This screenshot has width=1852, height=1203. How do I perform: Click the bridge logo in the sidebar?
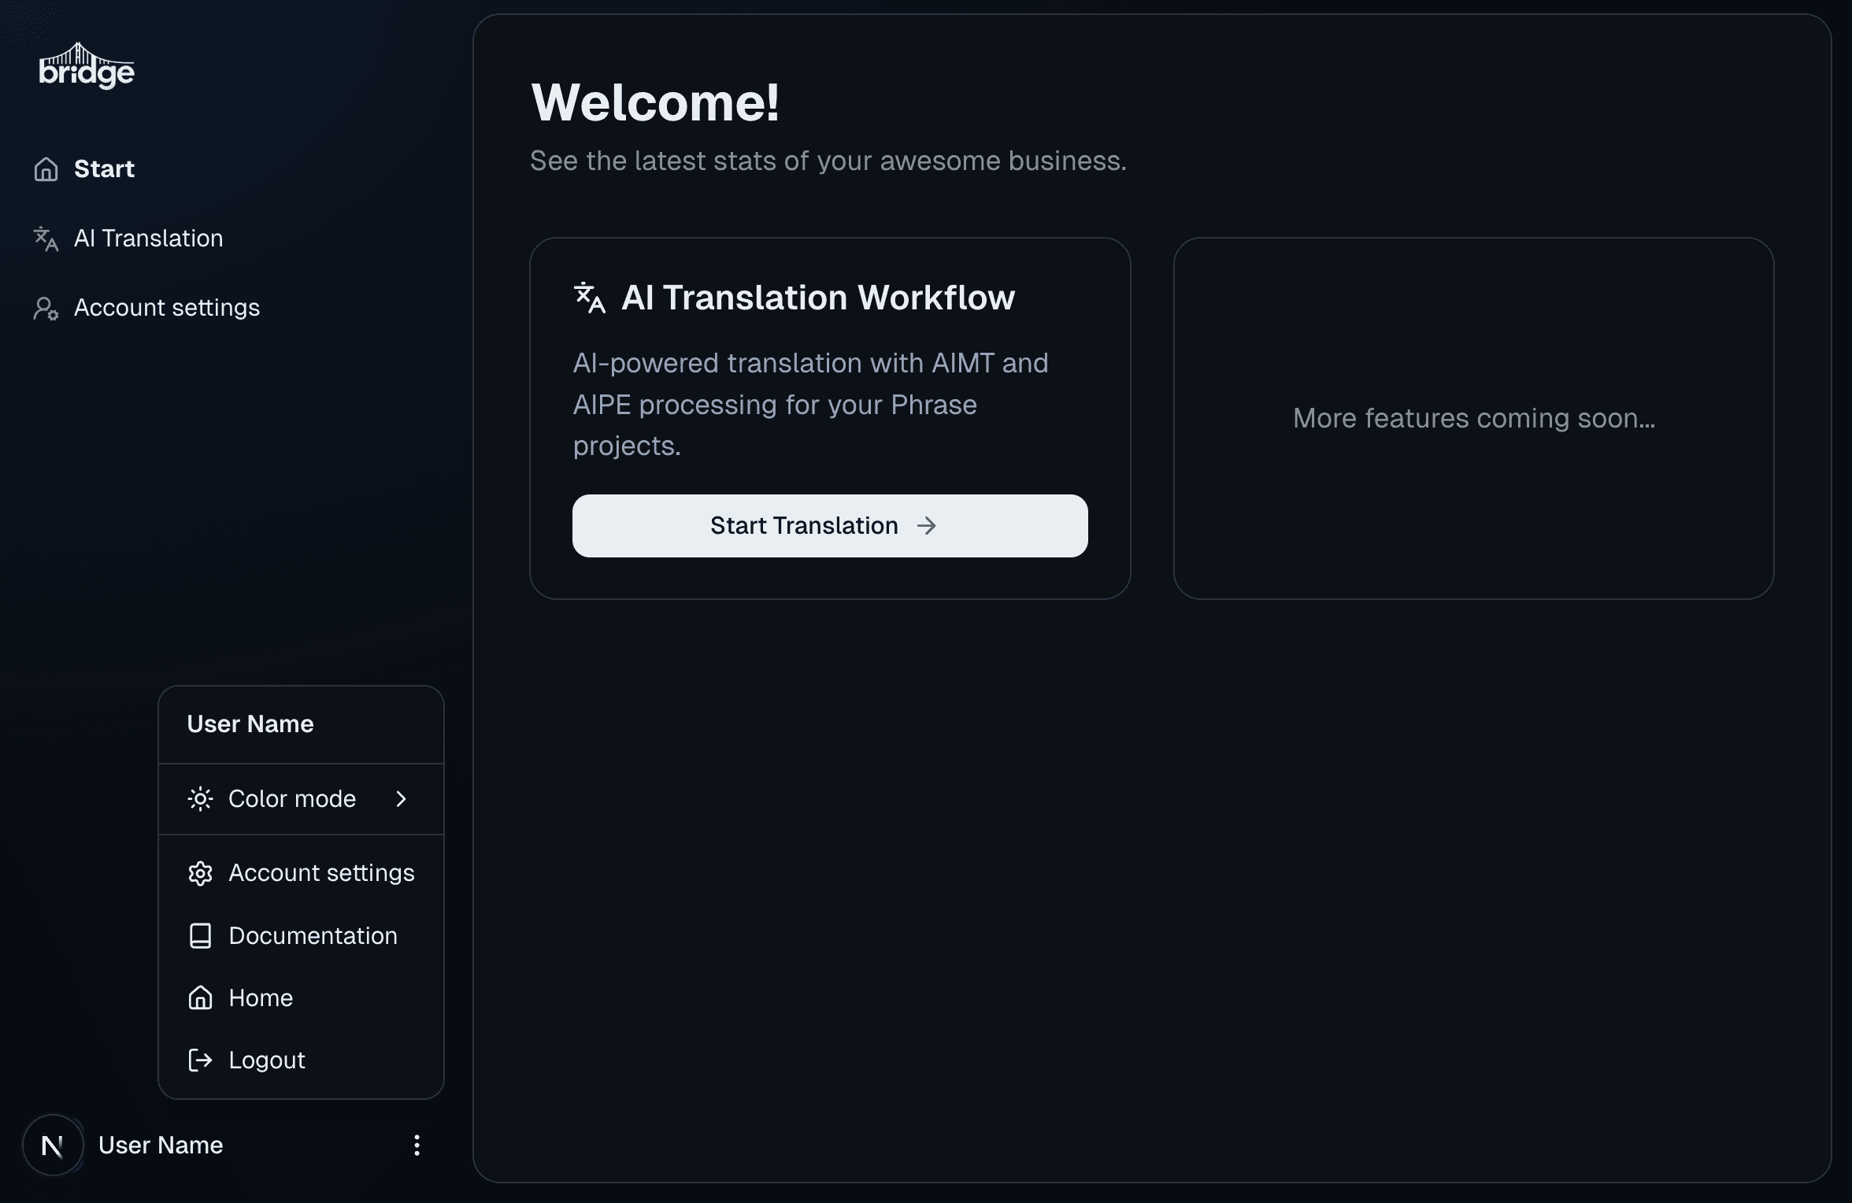click(86, 66)
